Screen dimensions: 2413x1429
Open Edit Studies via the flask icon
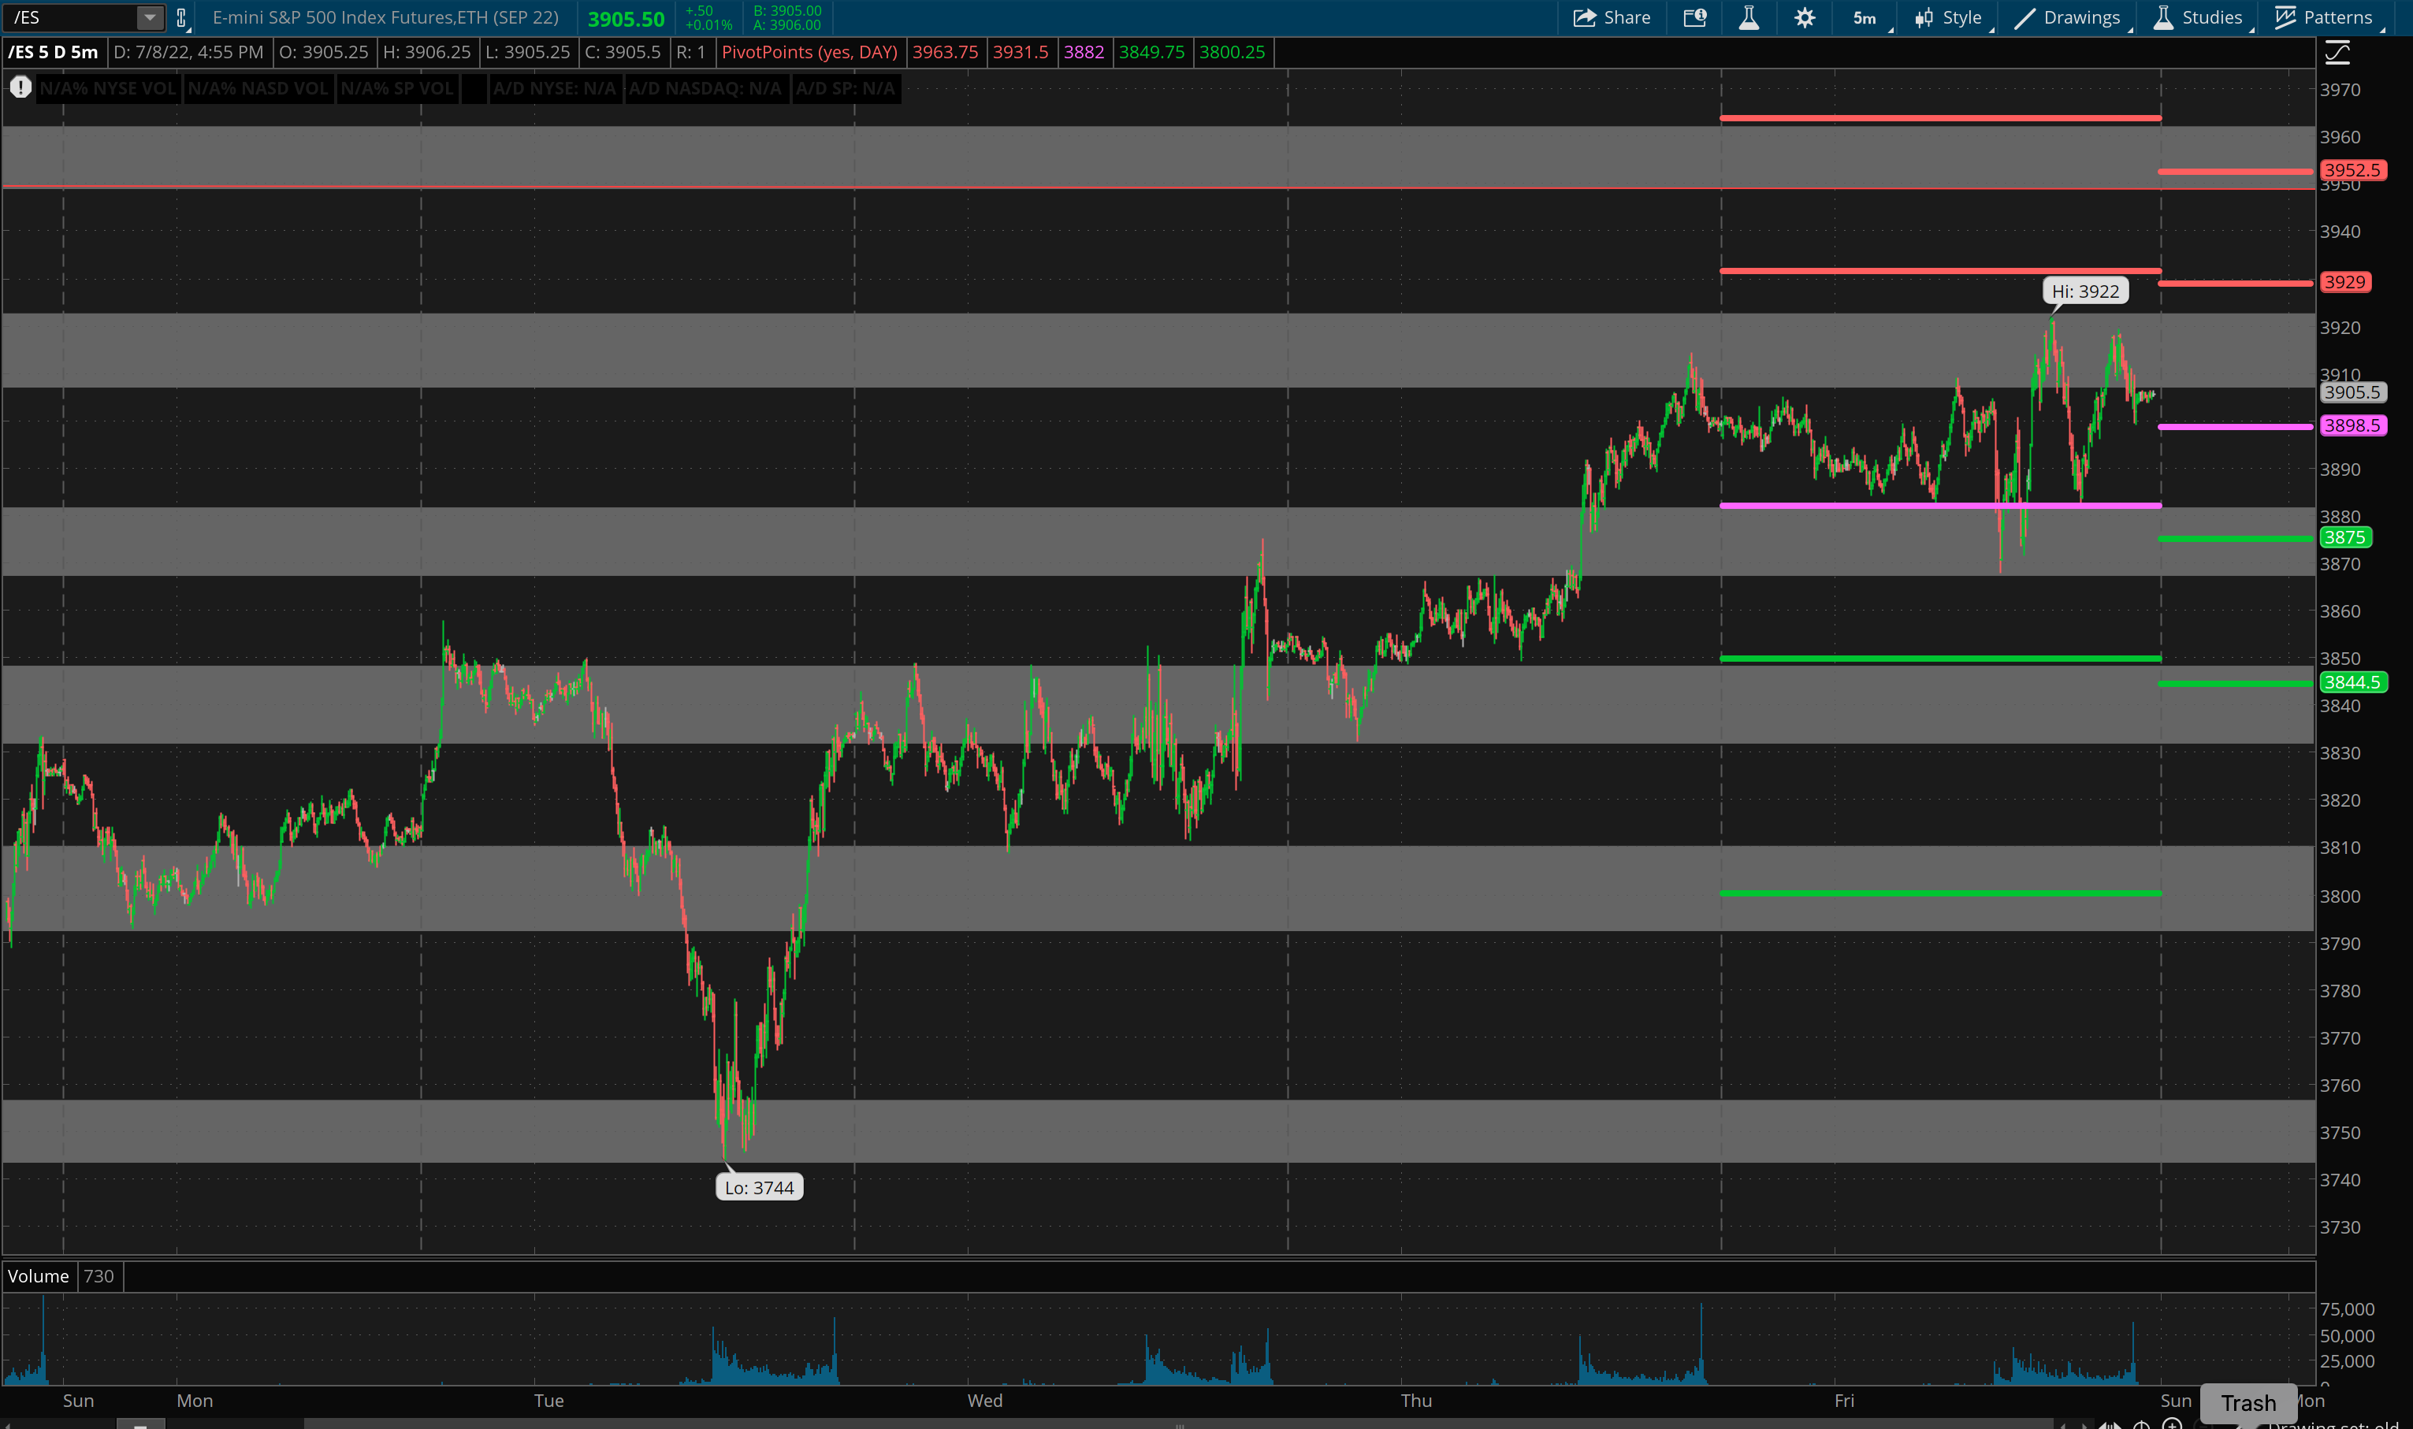point(1749,17)
